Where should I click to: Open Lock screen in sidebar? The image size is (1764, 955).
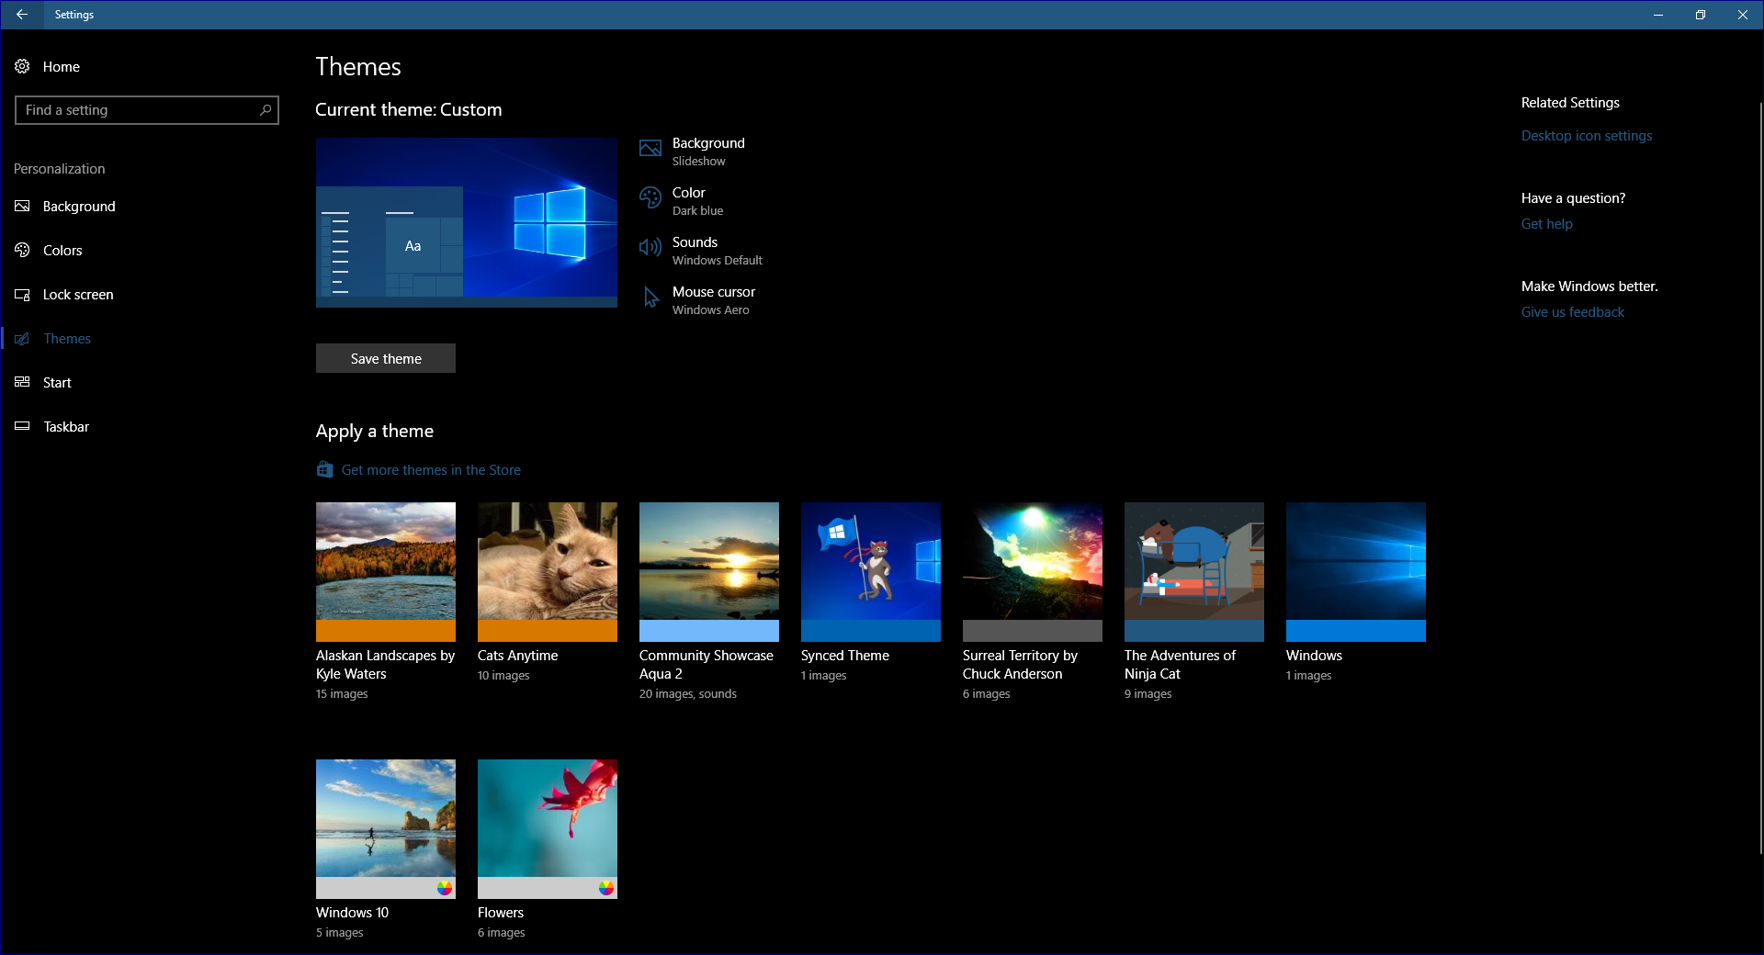pyautogui.click(x=78, y=295)
